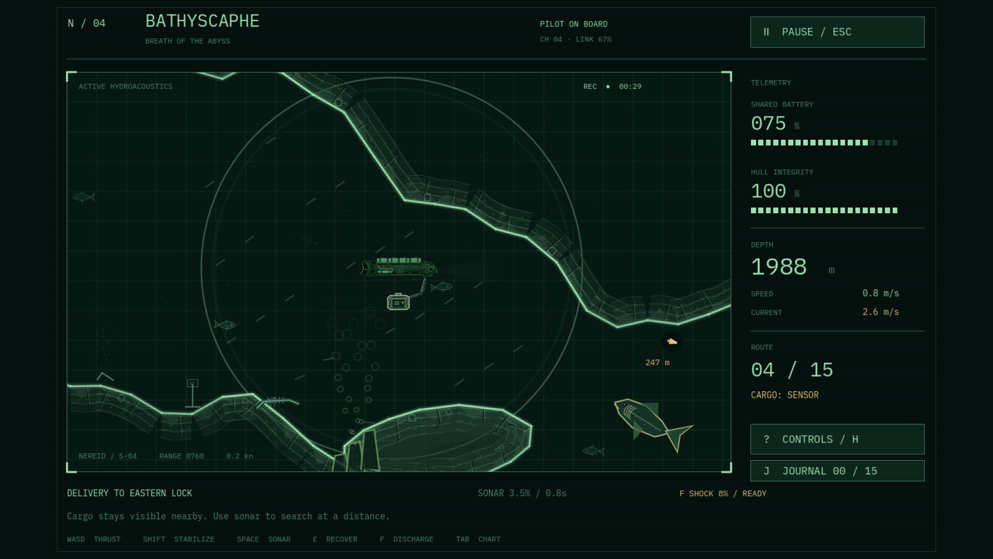
Task: Click the large shark icon
Action: 653,424
